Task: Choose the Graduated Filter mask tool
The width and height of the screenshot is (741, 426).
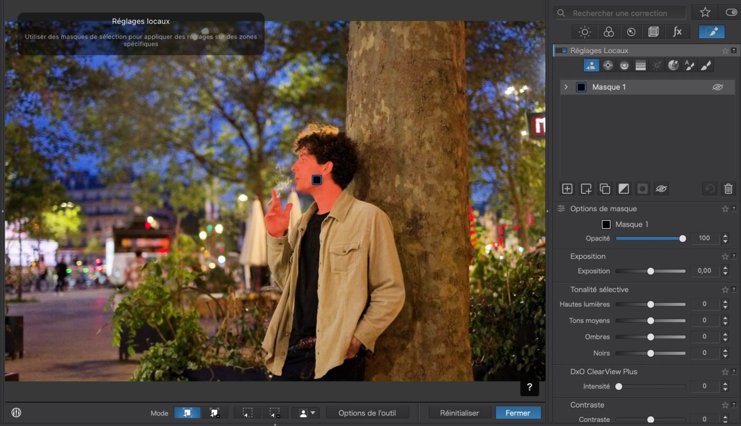Action: click(640, 66)
